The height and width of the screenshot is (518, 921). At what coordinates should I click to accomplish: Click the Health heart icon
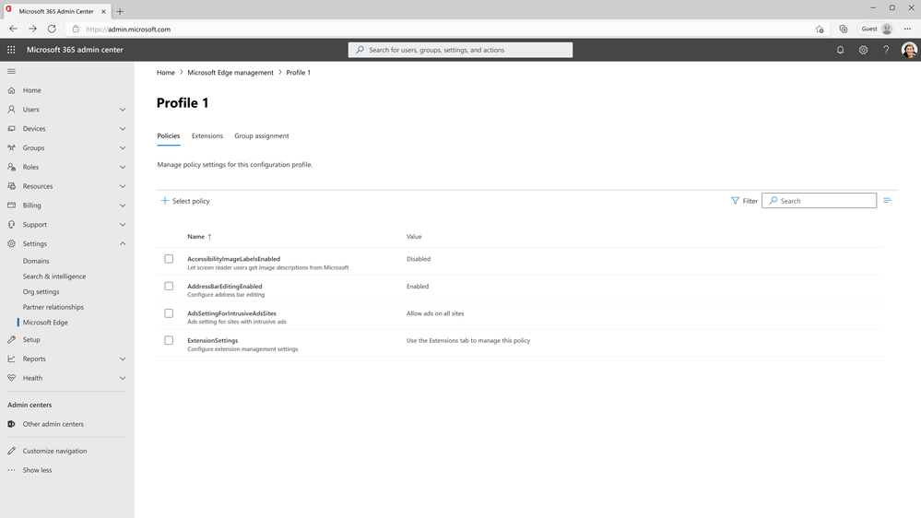pos(11,378)
